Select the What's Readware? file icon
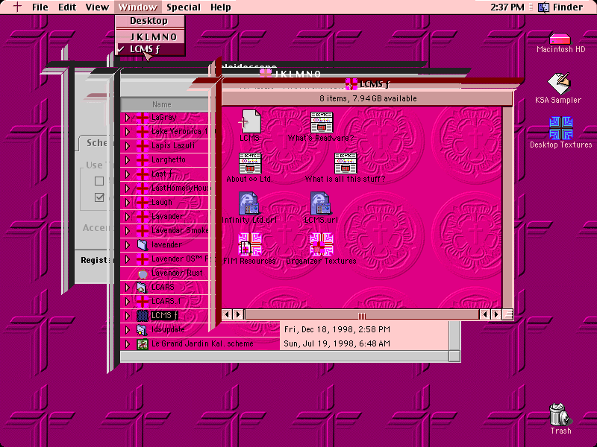This screenshot has height=447, width=597. (x=322, y=122)
